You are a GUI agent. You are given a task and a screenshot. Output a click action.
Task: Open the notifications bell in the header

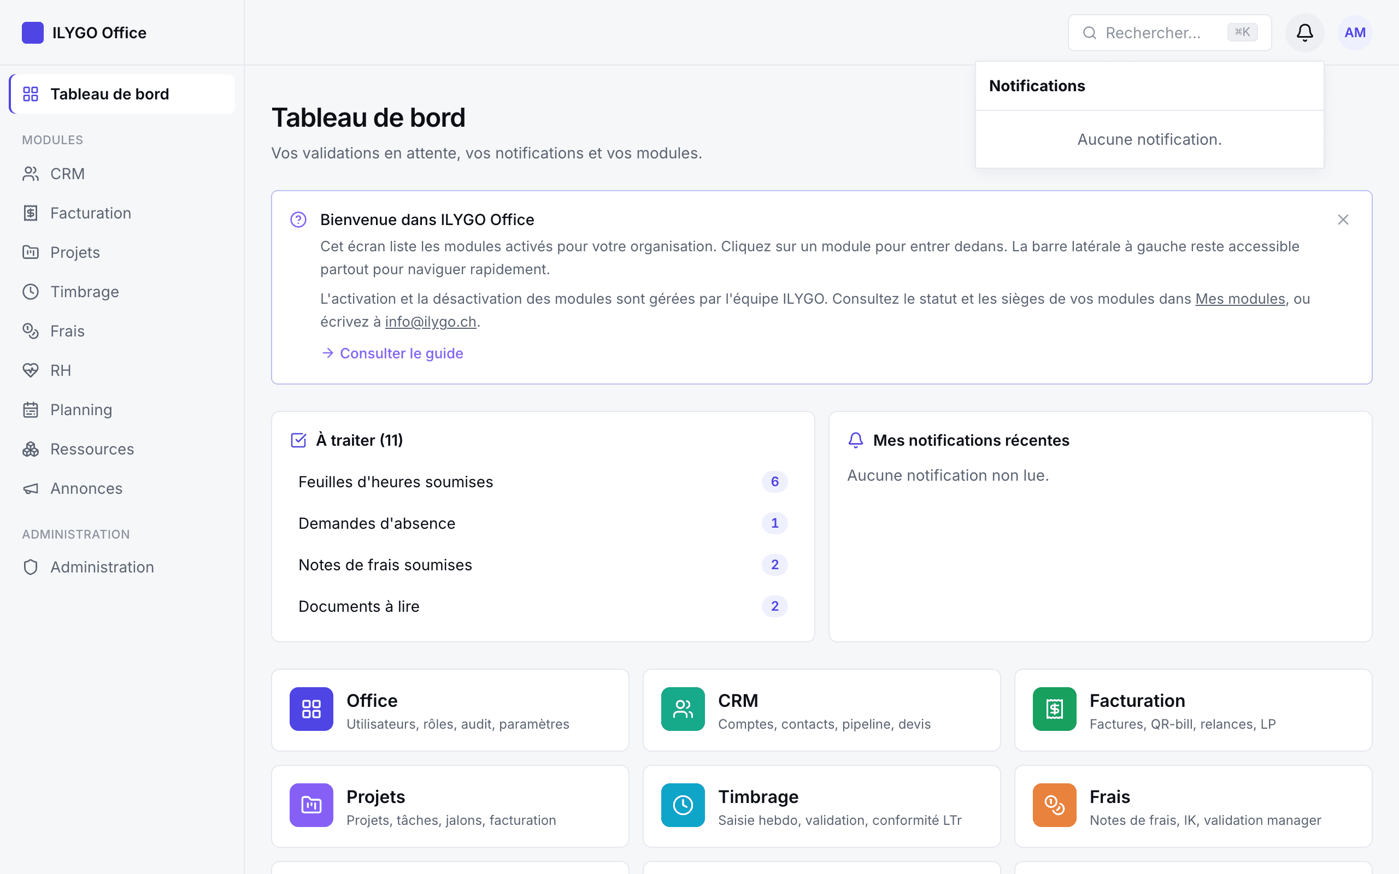[1304, 33]
